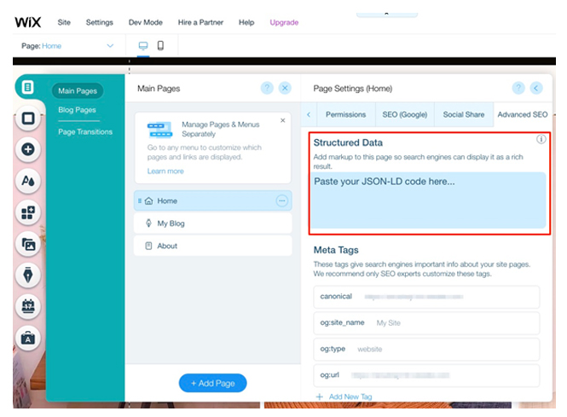Click the Home page house icon
567x417 pixels.
coord(148,200)
